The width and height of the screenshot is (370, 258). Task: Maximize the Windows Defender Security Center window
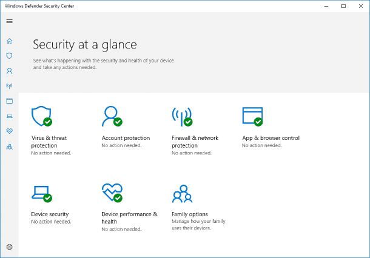click(x=343, y=6)
